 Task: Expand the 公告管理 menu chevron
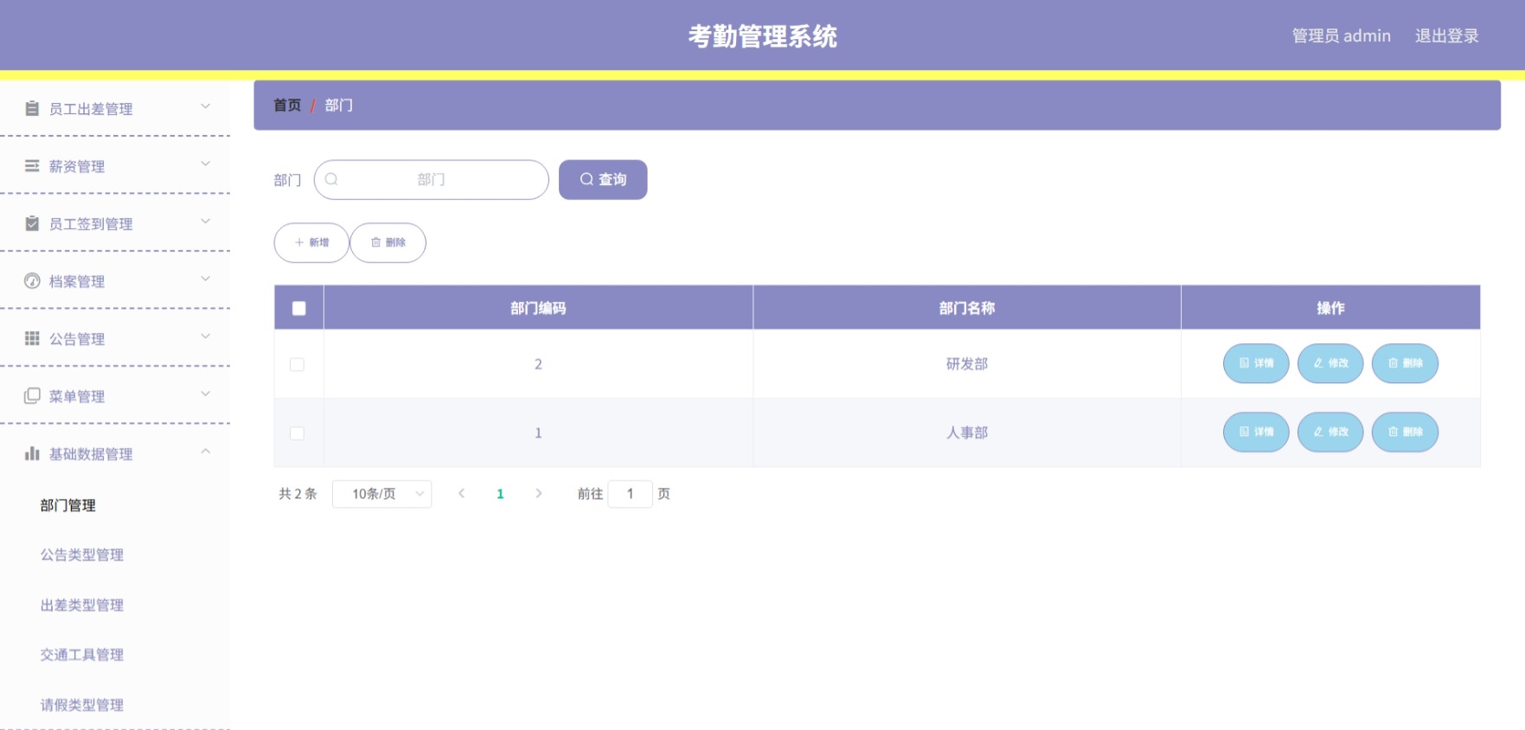point(206,336)
